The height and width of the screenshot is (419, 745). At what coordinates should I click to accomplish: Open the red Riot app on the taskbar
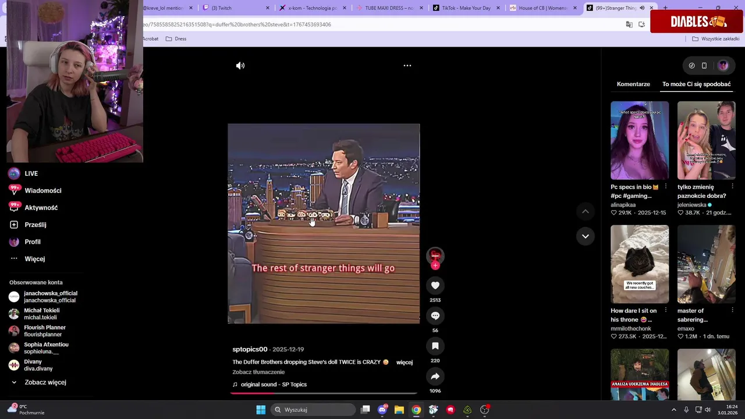click(x=450, y=410)
